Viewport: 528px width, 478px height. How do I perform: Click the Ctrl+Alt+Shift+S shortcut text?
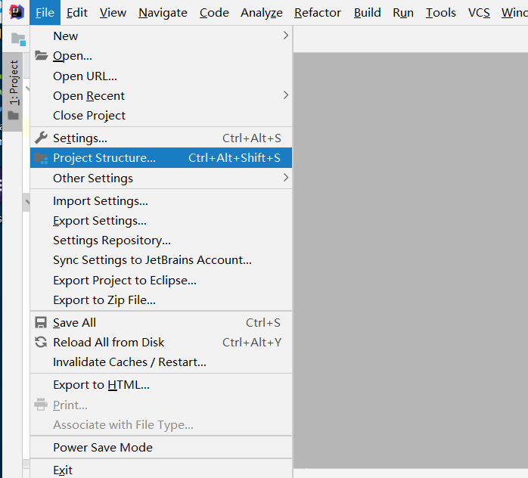(234, 157)
